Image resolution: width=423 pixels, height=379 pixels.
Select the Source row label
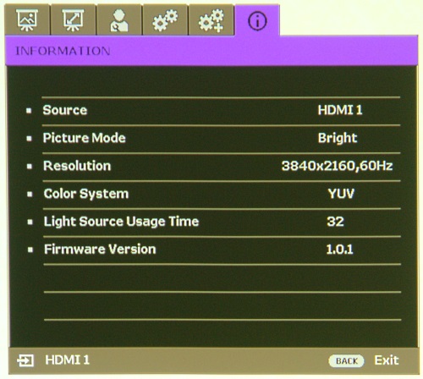click(65, 110)
